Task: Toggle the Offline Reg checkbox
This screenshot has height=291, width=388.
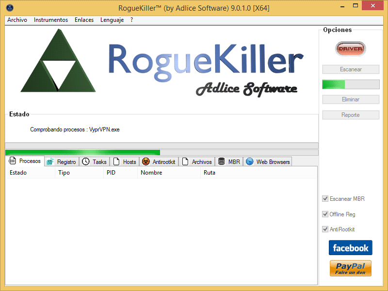Action: (x=325, y=214)
